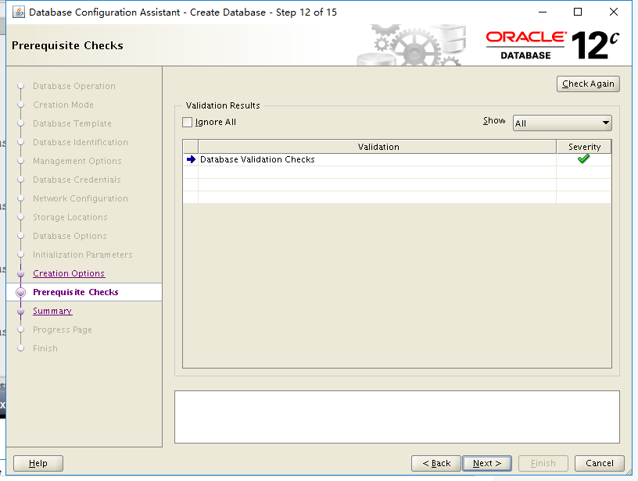Select the Creation Options step in the sidebar

[69, 273]
